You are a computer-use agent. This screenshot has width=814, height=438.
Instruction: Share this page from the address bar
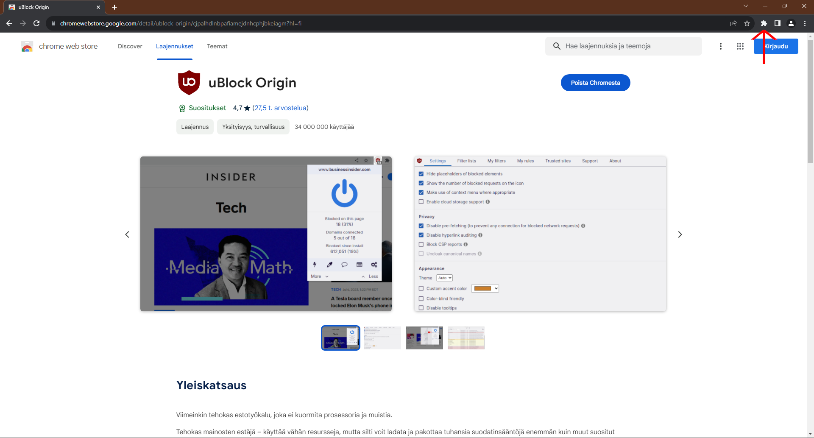pos(733,23)
